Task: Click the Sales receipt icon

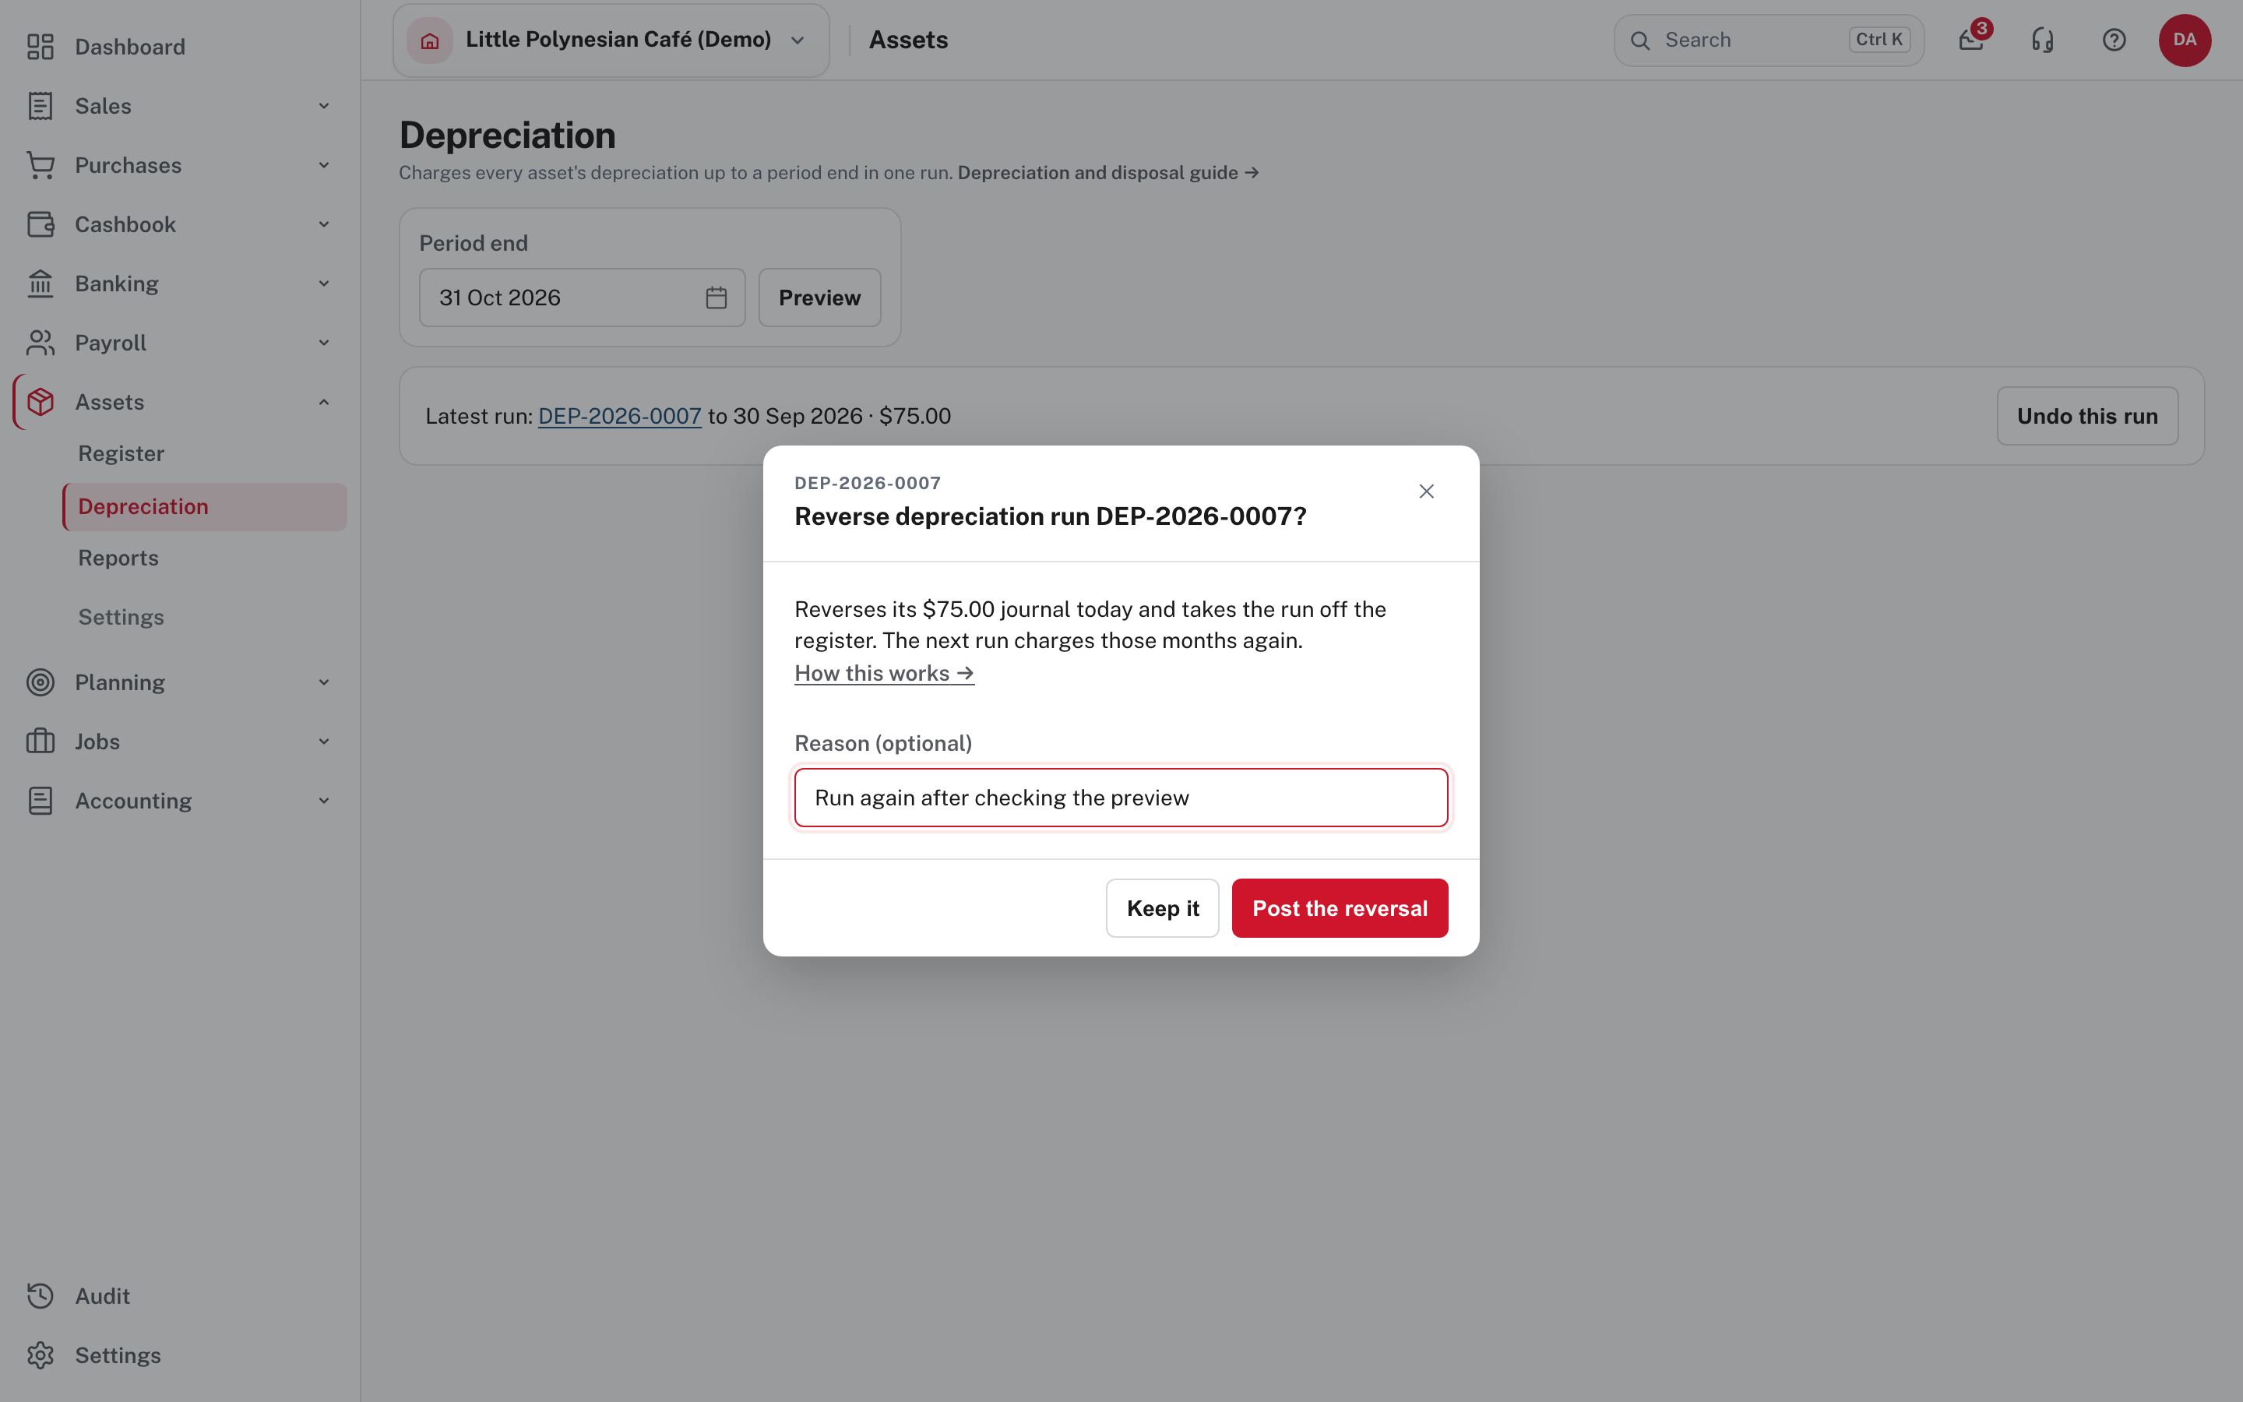Action: pyautogui.click(x=40, y=106)
